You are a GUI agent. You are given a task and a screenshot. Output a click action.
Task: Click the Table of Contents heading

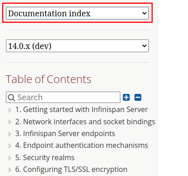49,79
